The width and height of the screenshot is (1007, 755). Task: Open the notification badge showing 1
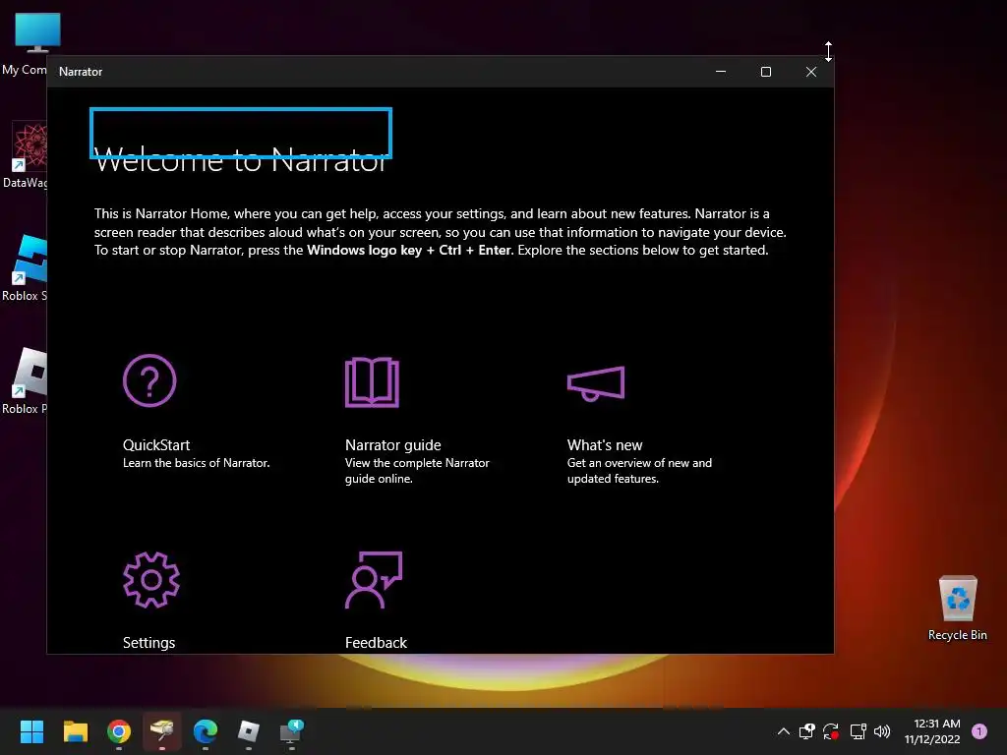click(979, 731)
